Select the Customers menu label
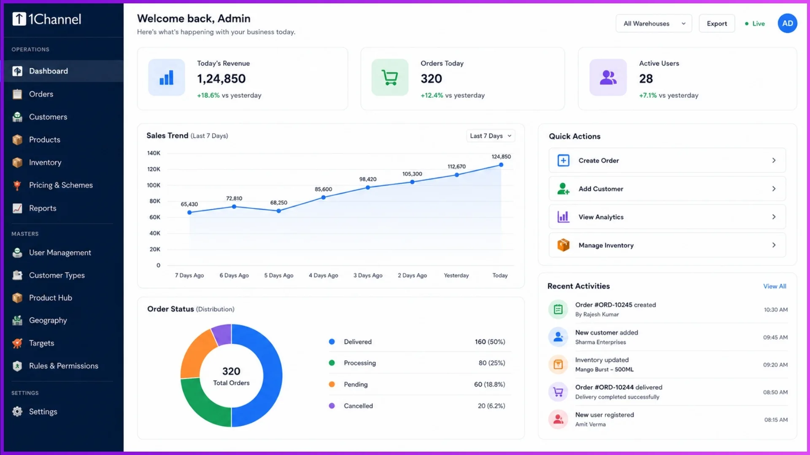Screen dimensions: 810x455 point(48,117)
